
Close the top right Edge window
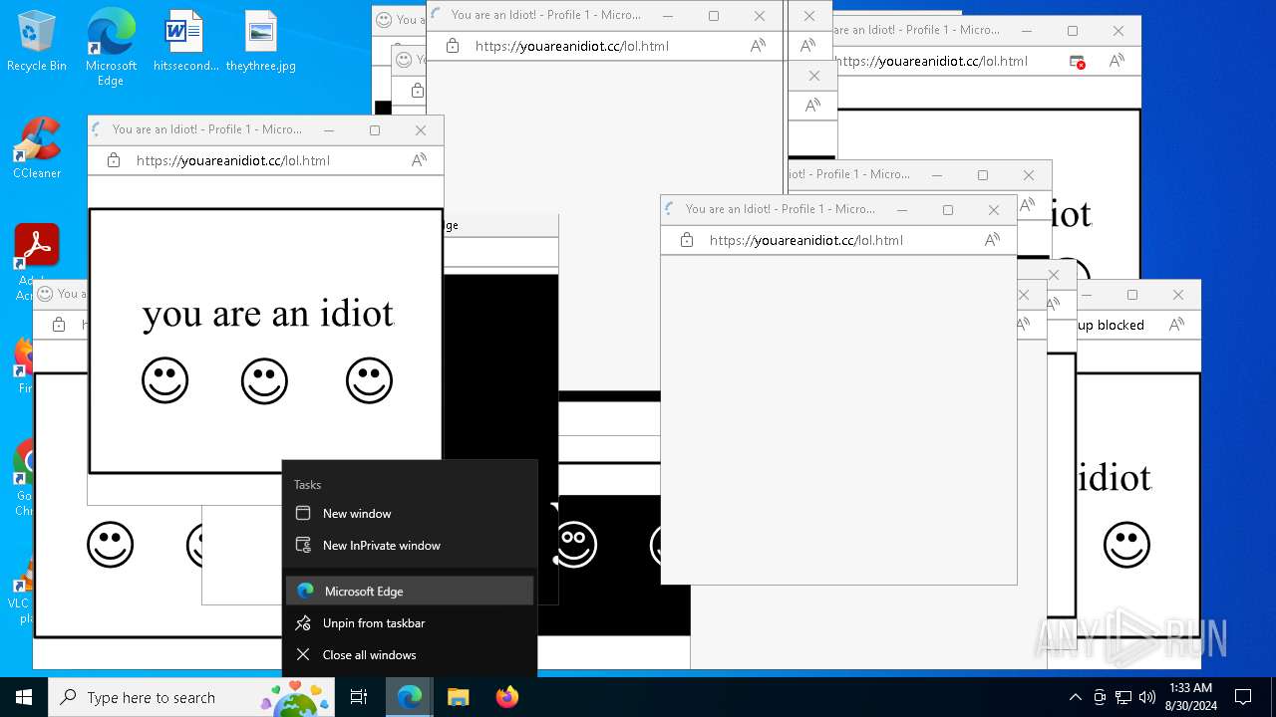(1118, 31)
